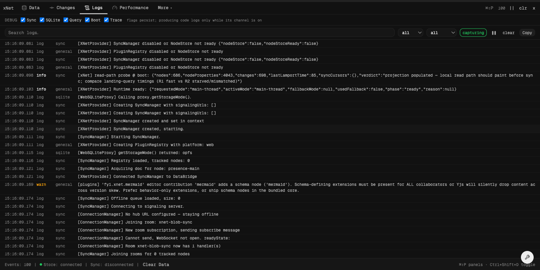The height and width of the screenshot is (270, 540).
Task: Click 'No hub URL configured' log row
Action: click(x=270, y=214)
